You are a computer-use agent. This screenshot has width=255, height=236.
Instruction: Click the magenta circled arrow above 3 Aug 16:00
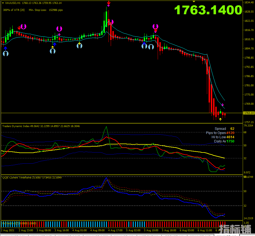pyautogui.click(x=59, y=29)
